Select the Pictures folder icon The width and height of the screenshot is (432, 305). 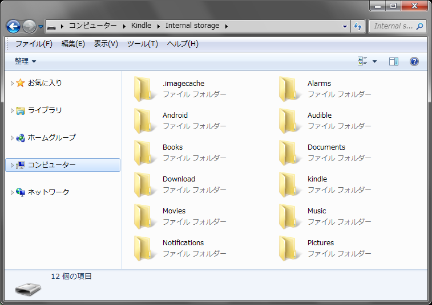(287, 248)
